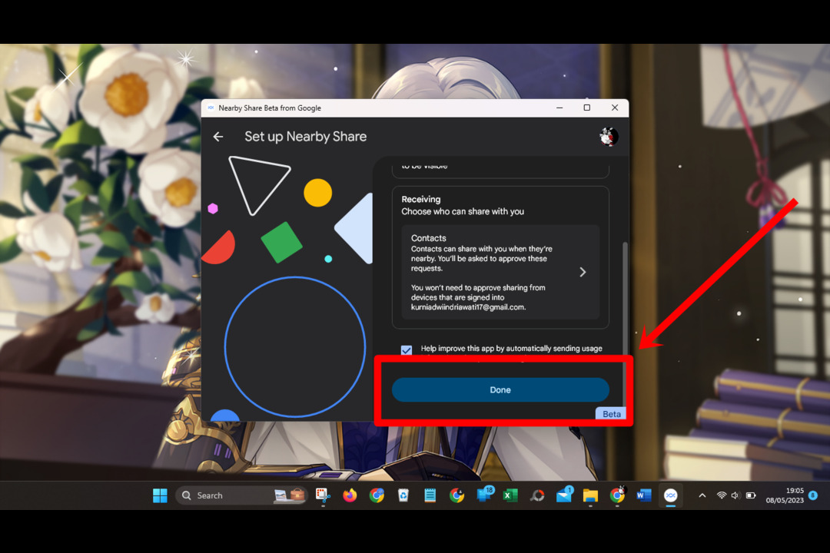
Task: Open the clock and date showing 19:05
Action: (x=785, y=495)
